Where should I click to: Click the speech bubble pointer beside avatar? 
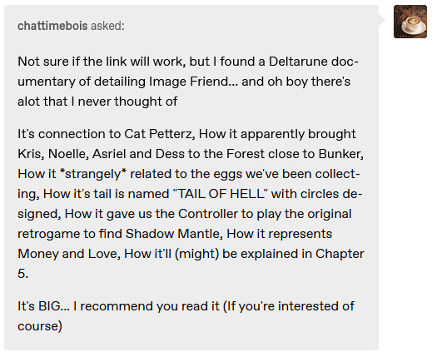pos(381,20)
